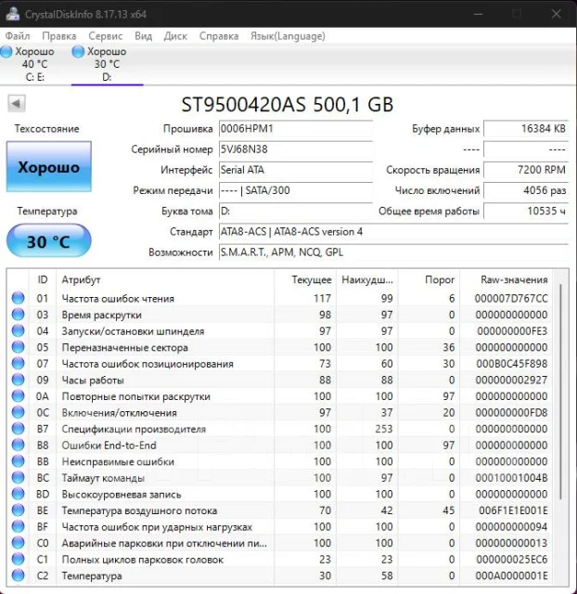Open the Файл menu
The image size is (577, 594).
pyautogui.click(x=18, y=36)
